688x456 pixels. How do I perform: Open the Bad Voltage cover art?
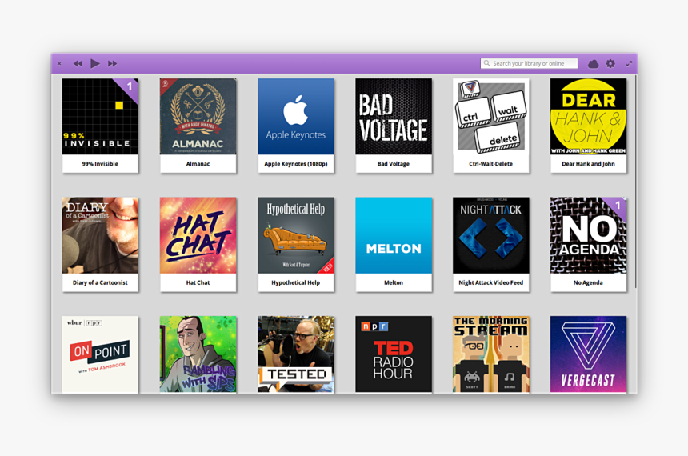(394, 116)
